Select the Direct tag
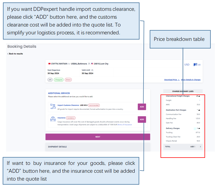This screenshot has height=186, width=218. 68,80
